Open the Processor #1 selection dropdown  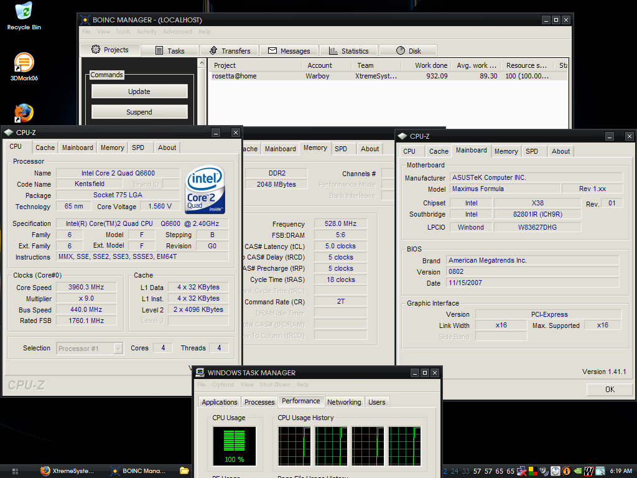(x=90, y=349)
